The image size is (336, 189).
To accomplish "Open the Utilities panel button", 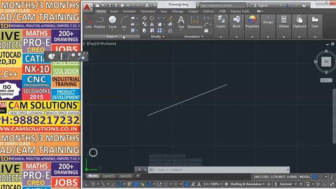I will point(283,22).
